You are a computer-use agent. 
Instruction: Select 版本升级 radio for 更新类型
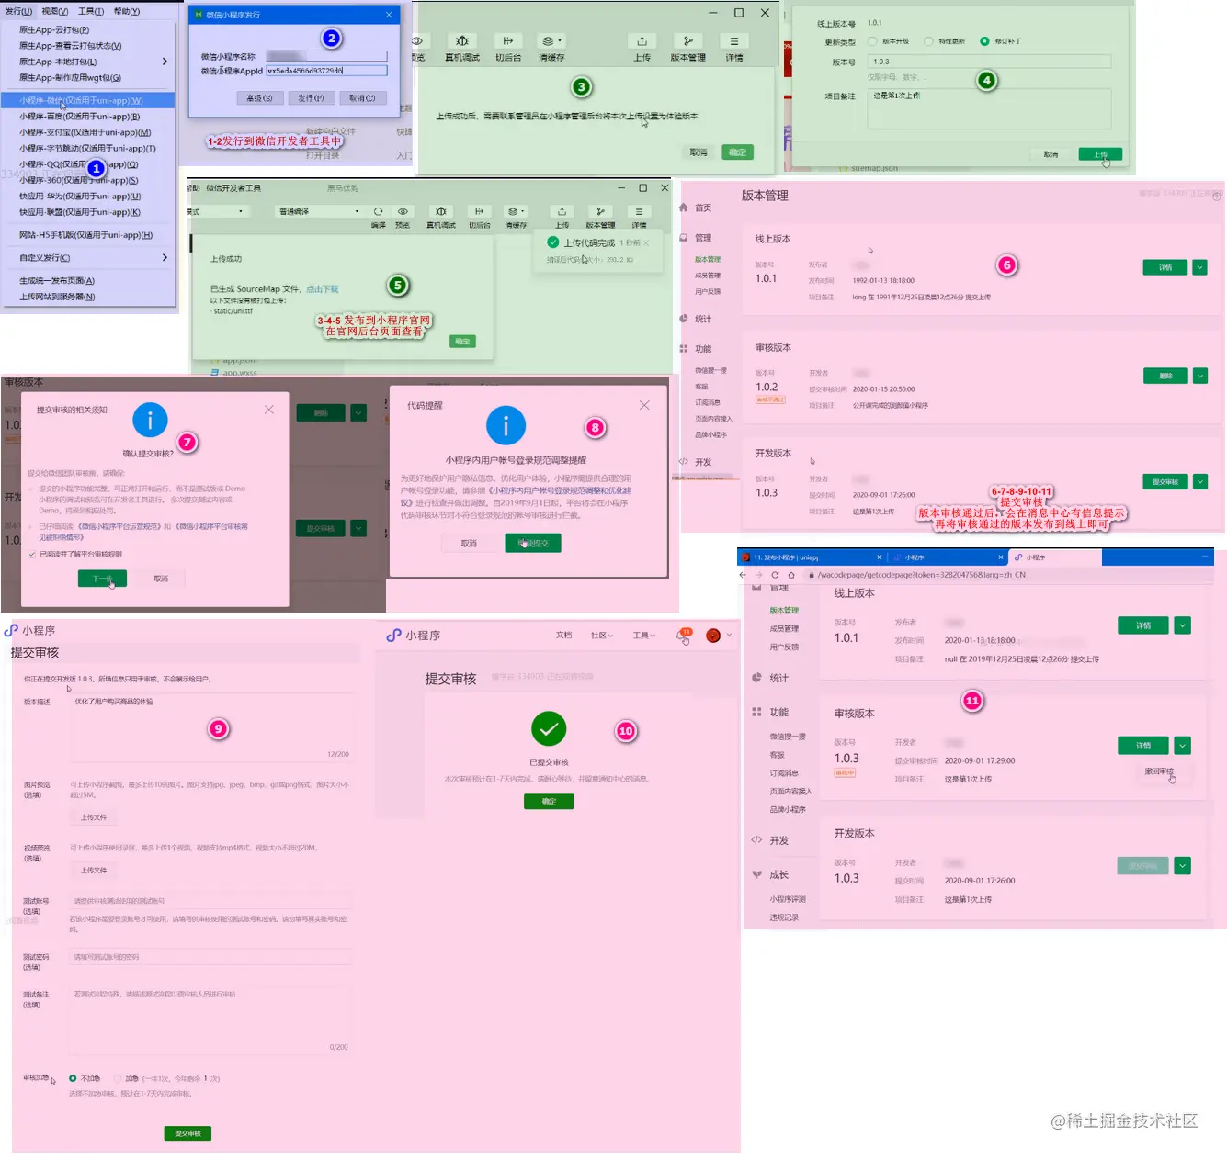tap(872, 41)
